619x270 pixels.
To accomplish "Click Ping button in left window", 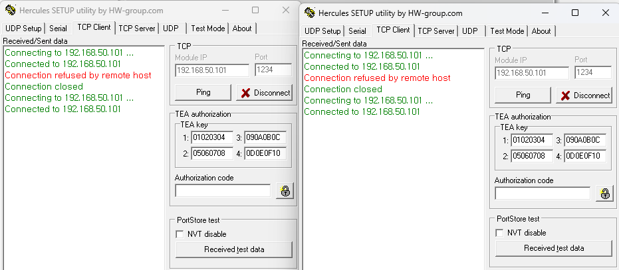I will click(203, 93).
